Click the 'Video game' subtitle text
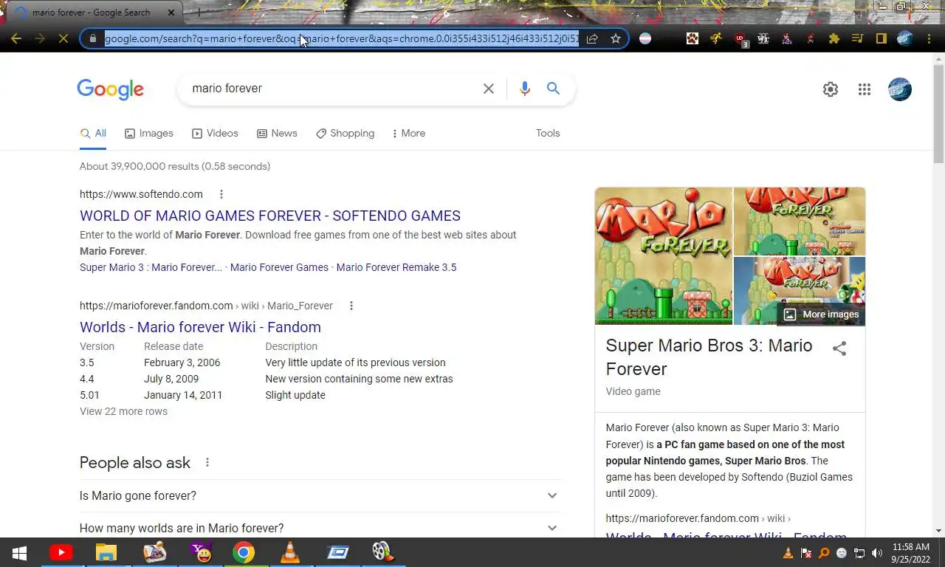Screen dimensions: 945x567 (633, 391)
